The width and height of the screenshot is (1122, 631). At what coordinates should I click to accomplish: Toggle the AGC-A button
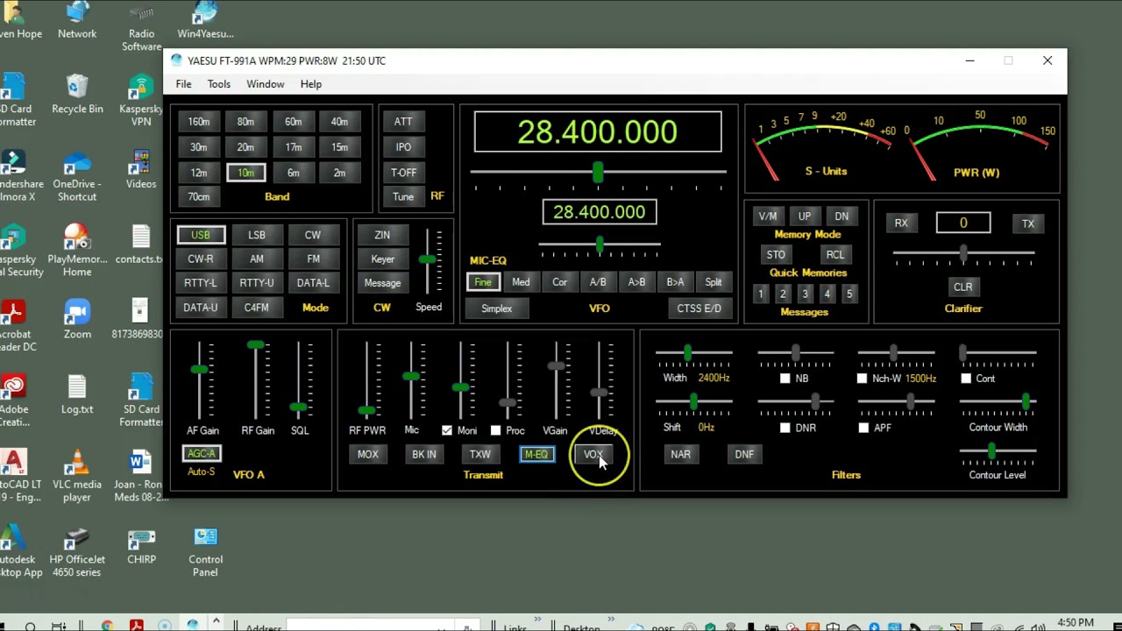[x=201, y=453]
